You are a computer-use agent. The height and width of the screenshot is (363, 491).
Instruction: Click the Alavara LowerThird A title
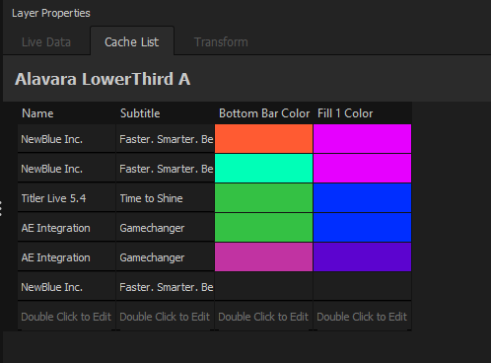pyautogui.click(x=103, y=79)
